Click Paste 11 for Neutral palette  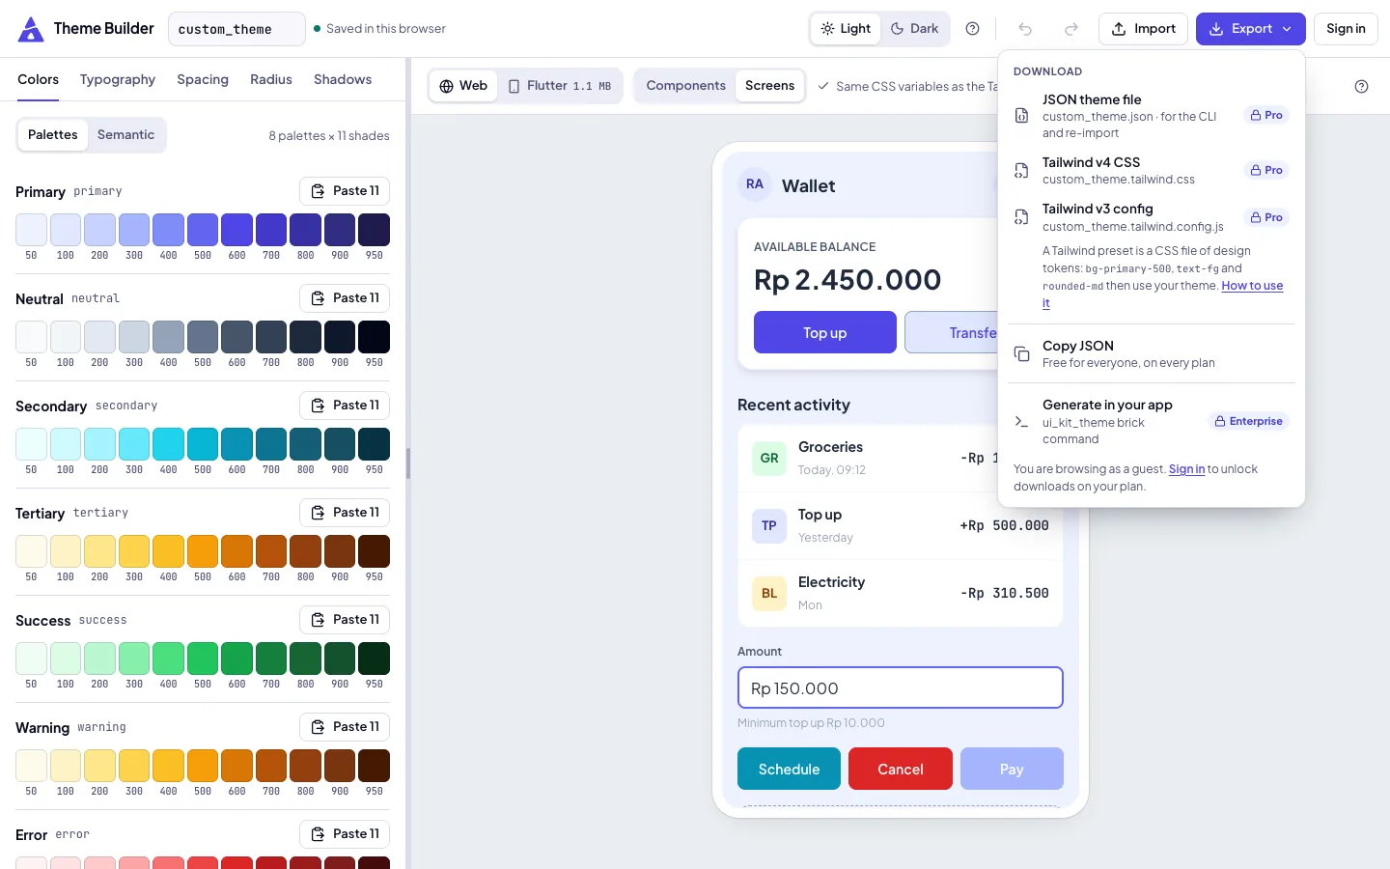coord(345,298)
